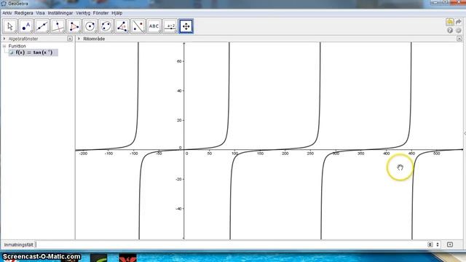Open the Line tool dropdown arrow
466x262 pixels.
coord(47,32)
